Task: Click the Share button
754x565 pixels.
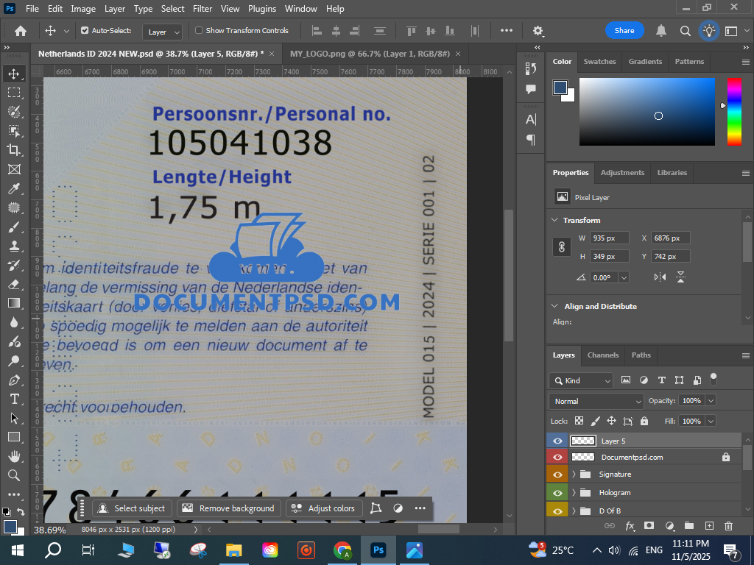Action: point(624,31)
